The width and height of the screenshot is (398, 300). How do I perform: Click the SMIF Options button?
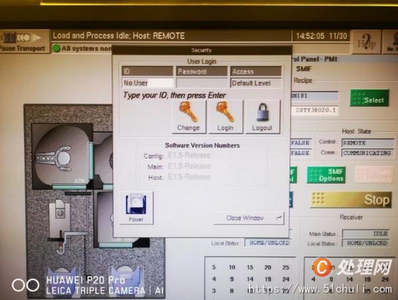pos(326,175)
